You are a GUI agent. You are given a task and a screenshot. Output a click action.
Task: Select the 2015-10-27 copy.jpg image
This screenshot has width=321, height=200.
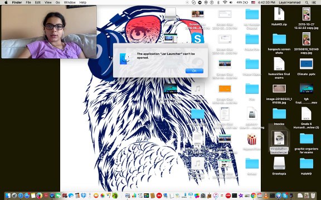(x=307, y=18)
